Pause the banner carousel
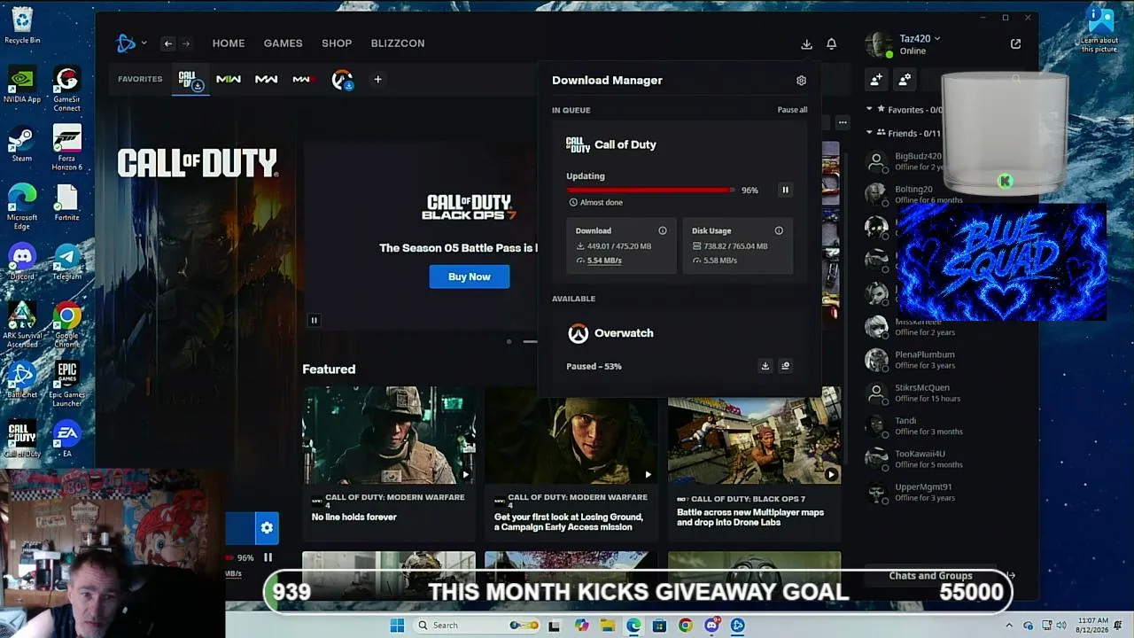This screenshot has width=1134, height=638. (x=314, y=320)
